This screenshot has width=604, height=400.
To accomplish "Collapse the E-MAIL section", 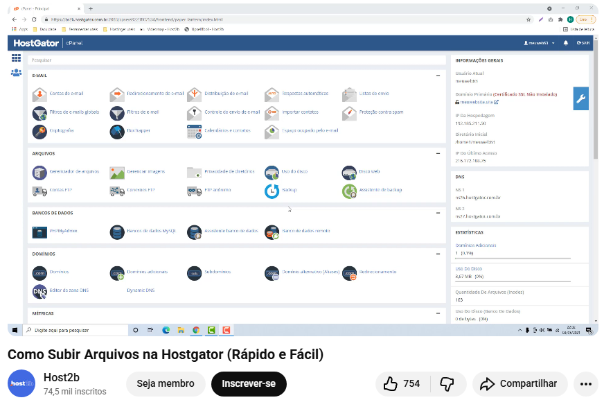I will pyautogui.click(x=438, y=75).
